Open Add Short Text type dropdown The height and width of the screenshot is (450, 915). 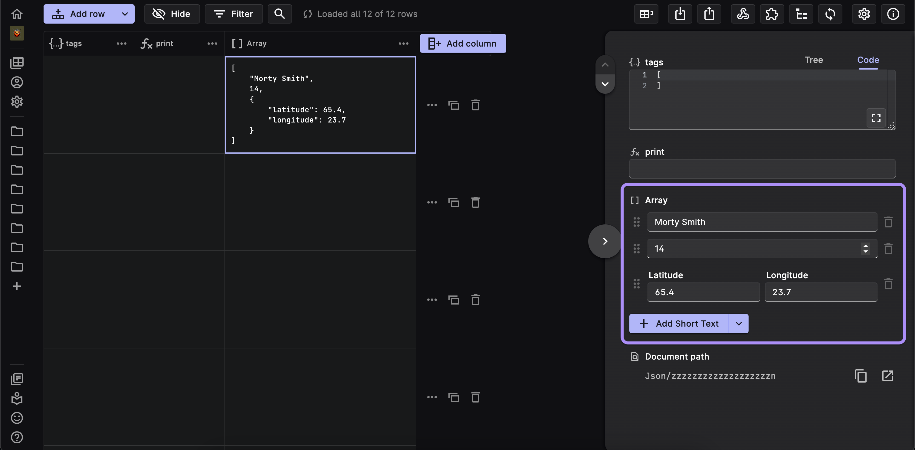[739, 324]
